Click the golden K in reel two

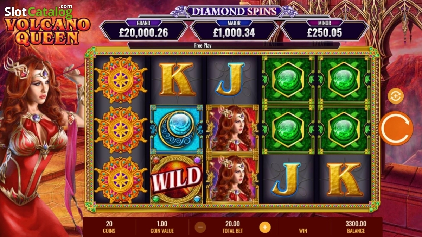tap(177, 79)
